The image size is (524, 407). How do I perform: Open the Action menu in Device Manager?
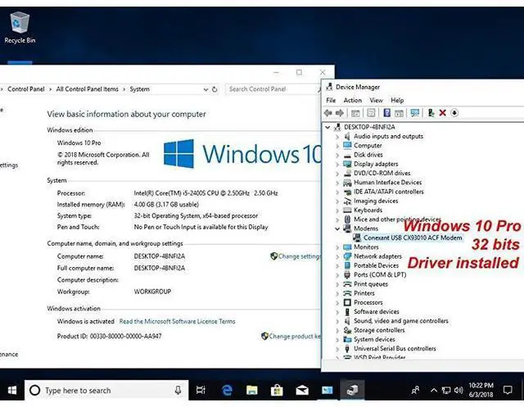click(353, 100)
